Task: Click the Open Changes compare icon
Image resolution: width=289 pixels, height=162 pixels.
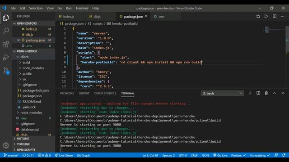Action: pyautogui.click(x=258, y=16)
